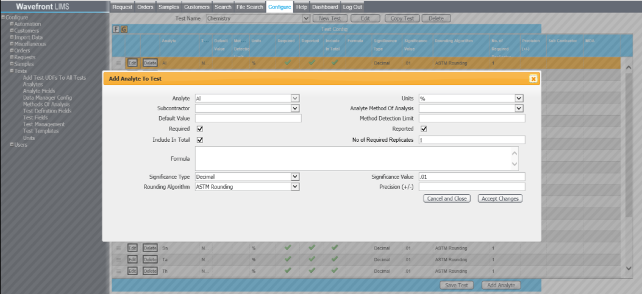This screenshot has height=294, width=642.
Task: Open Analyte Fields in the sidebar
Action: 39,91
